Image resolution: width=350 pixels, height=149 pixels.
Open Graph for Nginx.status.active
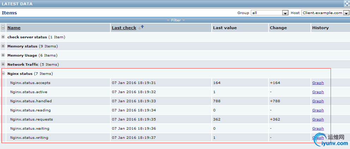click(318, 92)
